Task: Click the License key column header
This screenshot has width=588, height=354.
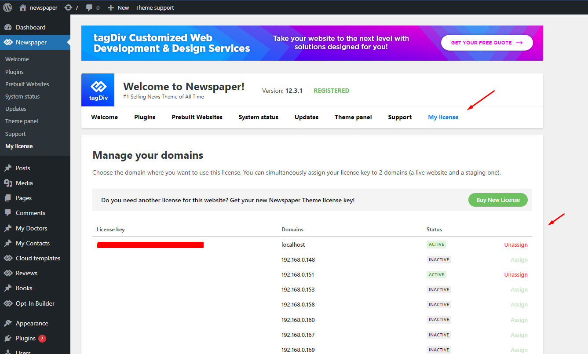Action: click(x=111, y=230)
